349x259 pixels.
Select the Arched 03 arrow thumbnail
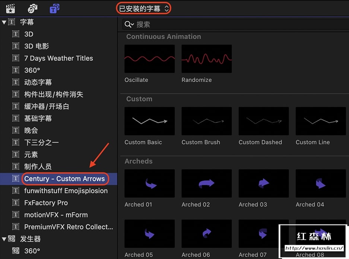coord(264,183)
